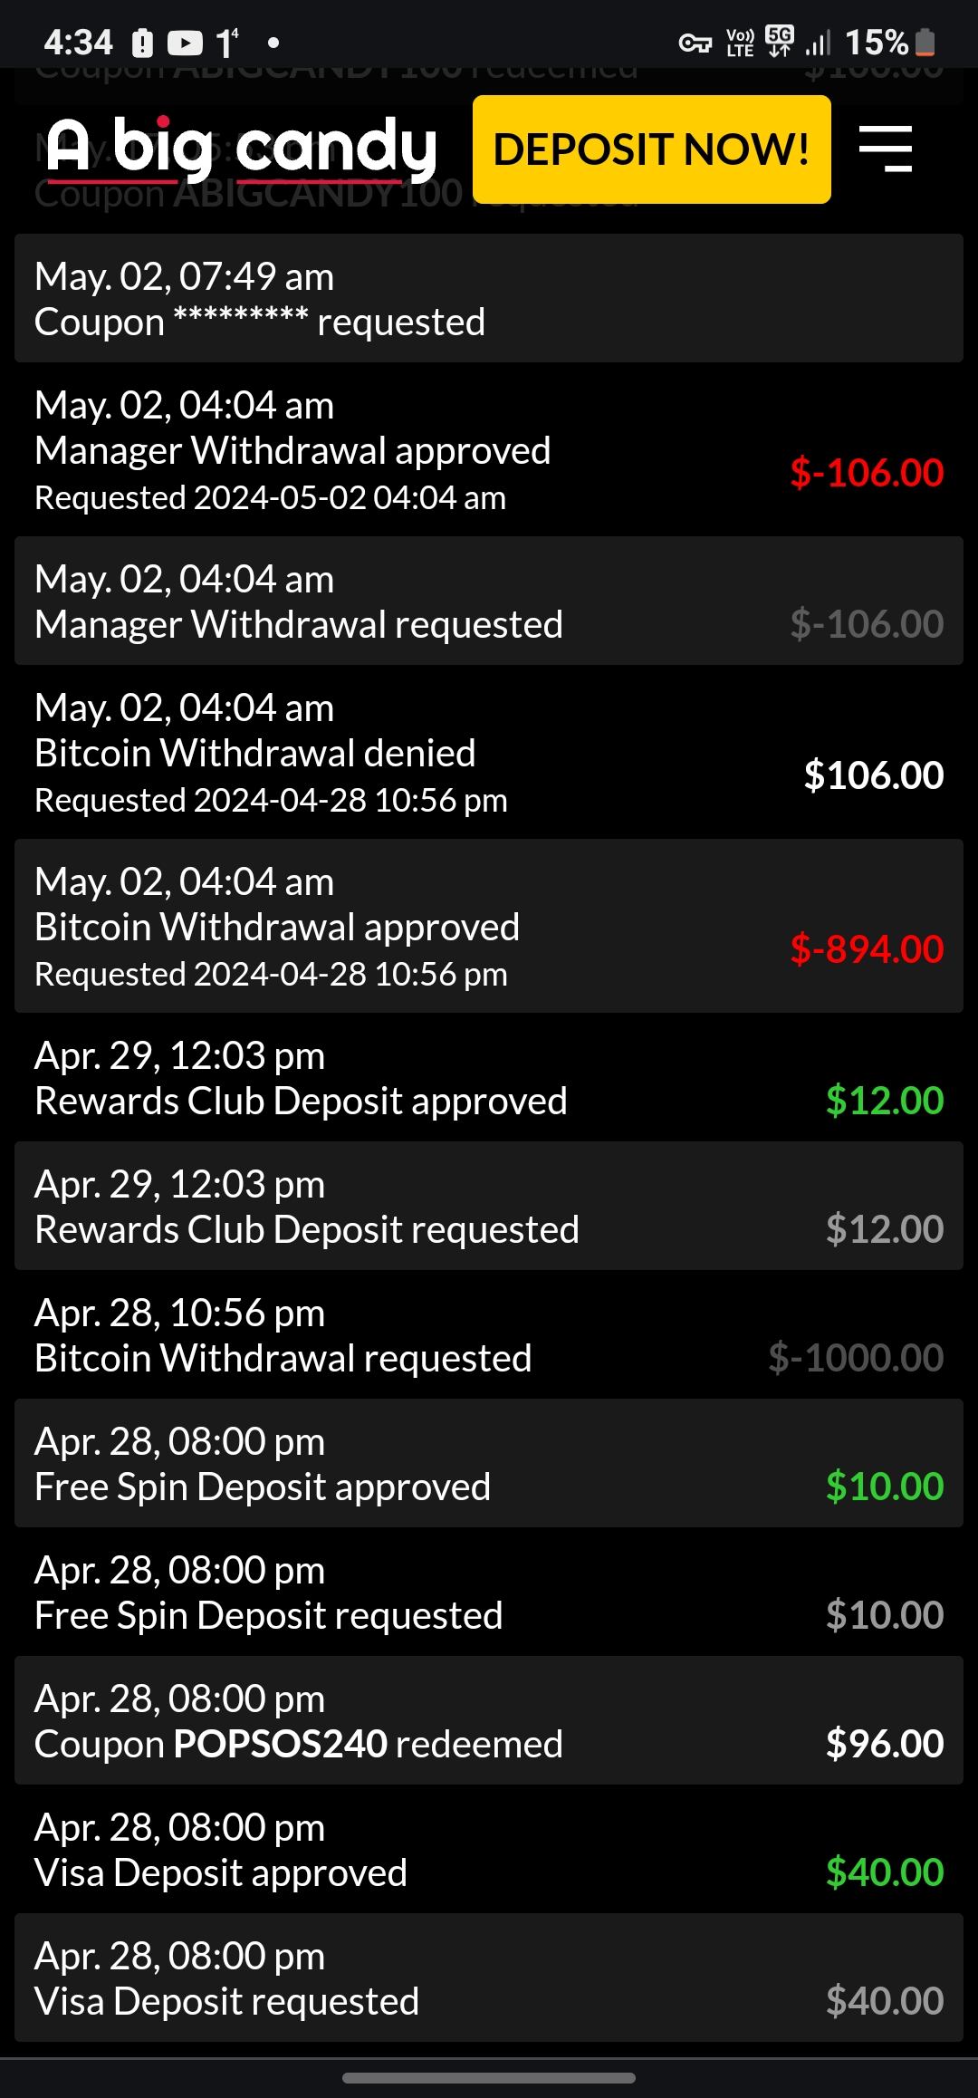Tap the VPN key status icon
The image size is (978, 2098).
pyautogui.click(x=695, y=43)
